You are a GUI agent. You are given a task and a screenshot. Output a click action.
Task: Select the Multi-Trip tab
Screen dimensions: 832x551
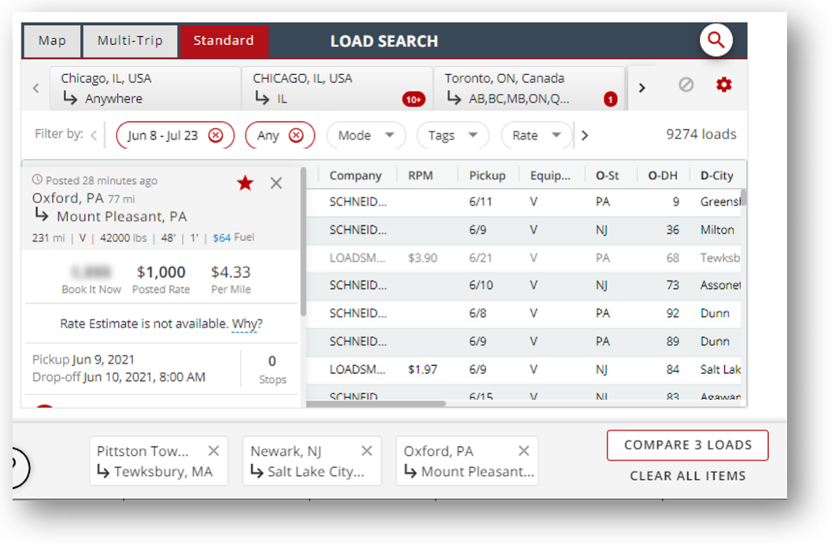tap(131, 41)
